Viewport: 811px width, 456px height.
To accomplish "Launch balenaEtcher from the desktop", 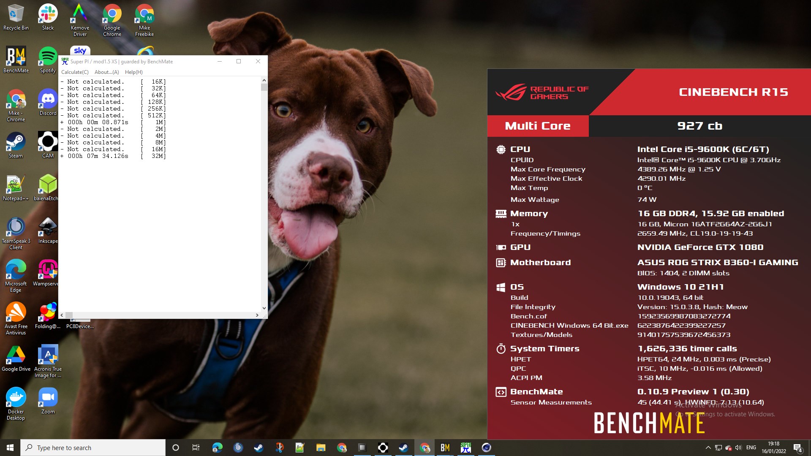I will [46, 187].
